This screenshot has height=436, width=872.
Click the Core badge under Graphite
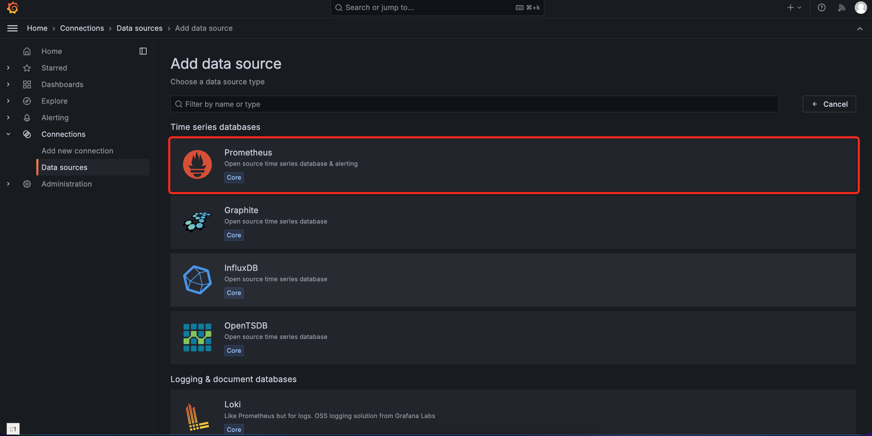pos(234,235)
